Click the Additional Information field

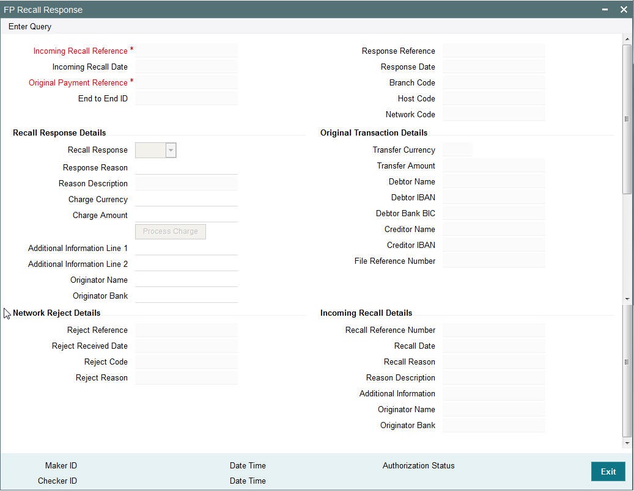tap(494, 393)
